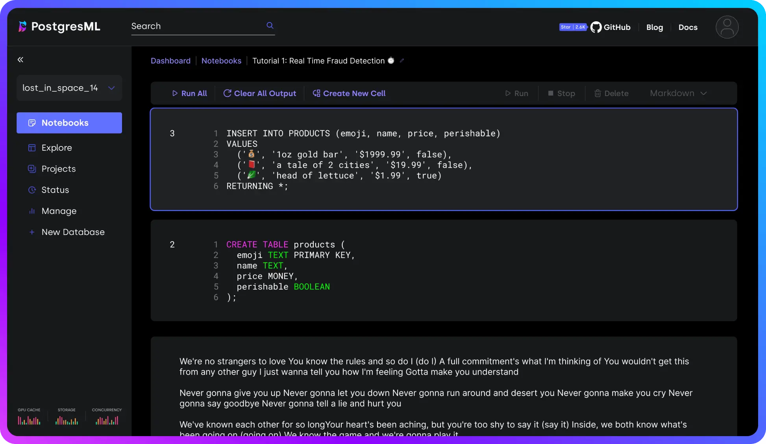The height and width of the screenshot is (444, 766).
Task: Click the Manage bars icon
Action: click(x=32, y=211)
